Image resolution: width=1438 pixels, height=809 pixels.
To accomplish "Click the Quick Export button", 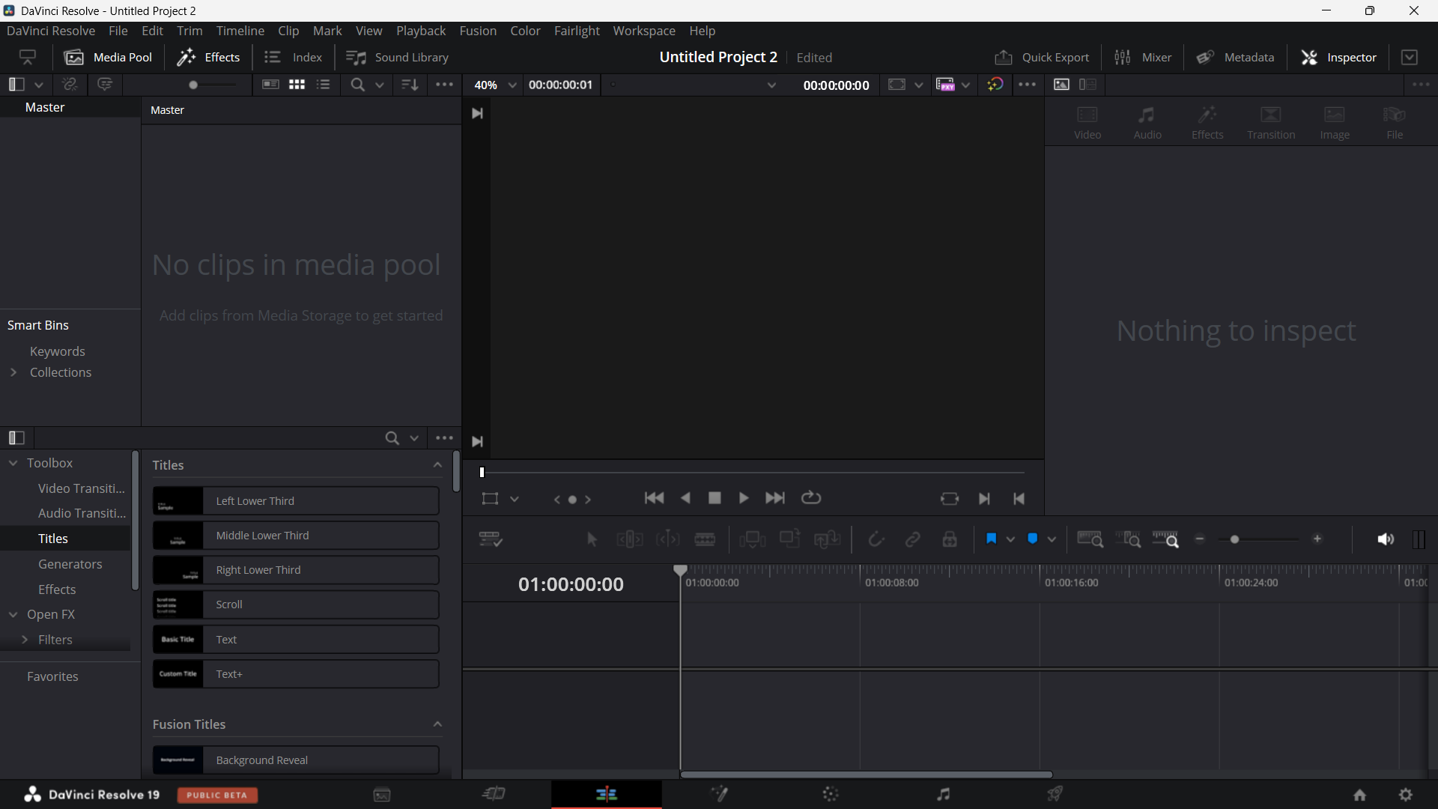I will [1042, 58].
